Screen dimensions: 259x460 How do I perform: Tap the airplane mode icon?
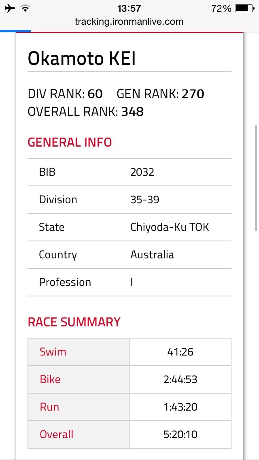pyautogui.click(x=10, y=9)
